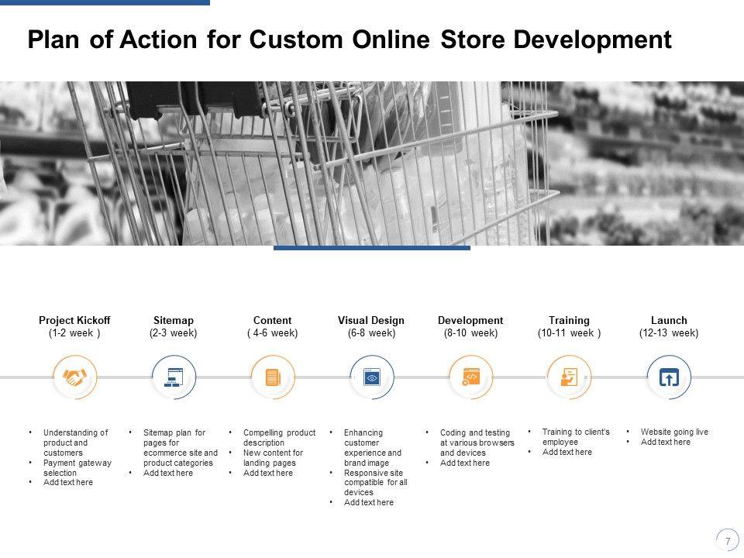Select the presenter icon under Training

[570, 377]
